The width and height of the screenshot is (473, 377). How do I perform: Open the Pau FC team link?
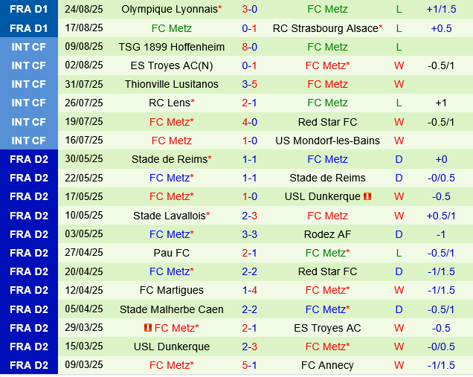coord(171,253)
